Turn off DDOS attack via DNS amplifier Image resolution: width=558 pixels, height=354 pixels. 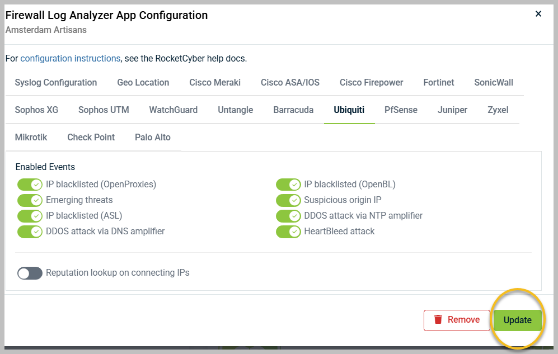(30, 231)
